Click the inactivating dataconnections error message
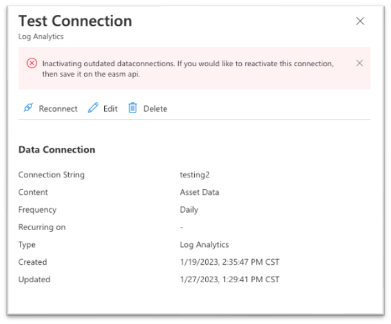The width and height of the screenshot is (391, 324). 188,69
